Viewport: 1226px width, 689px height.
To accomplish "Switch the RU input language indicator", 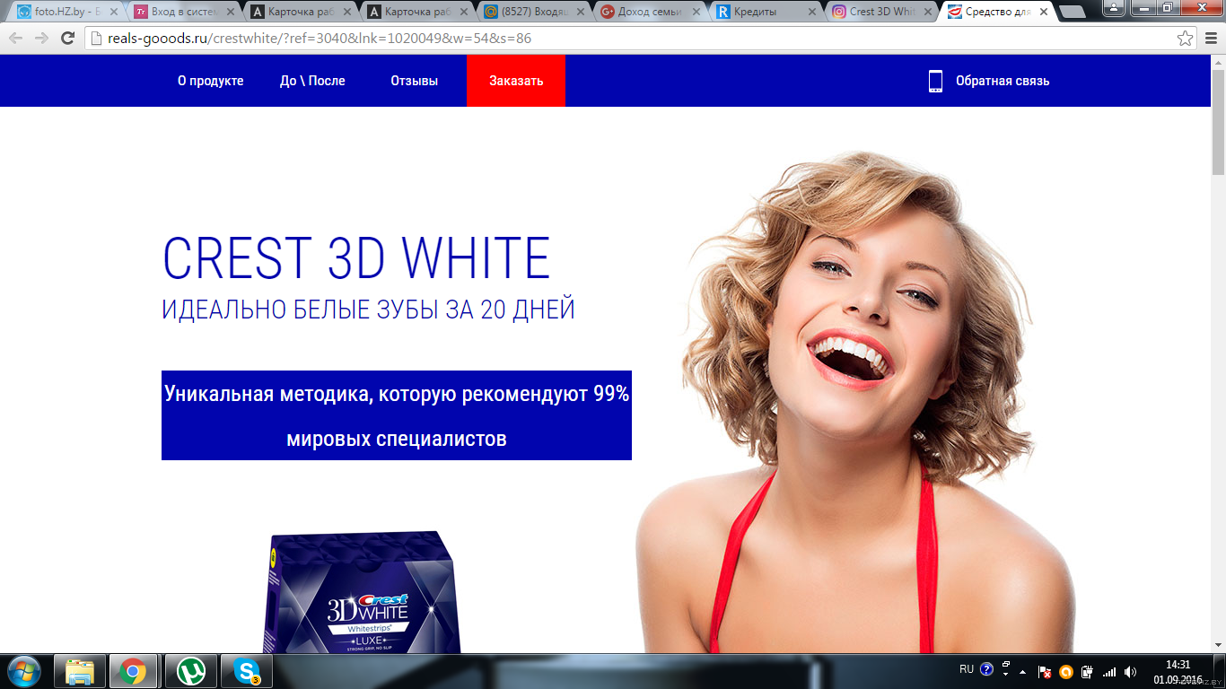I will (x=967, y=669).
